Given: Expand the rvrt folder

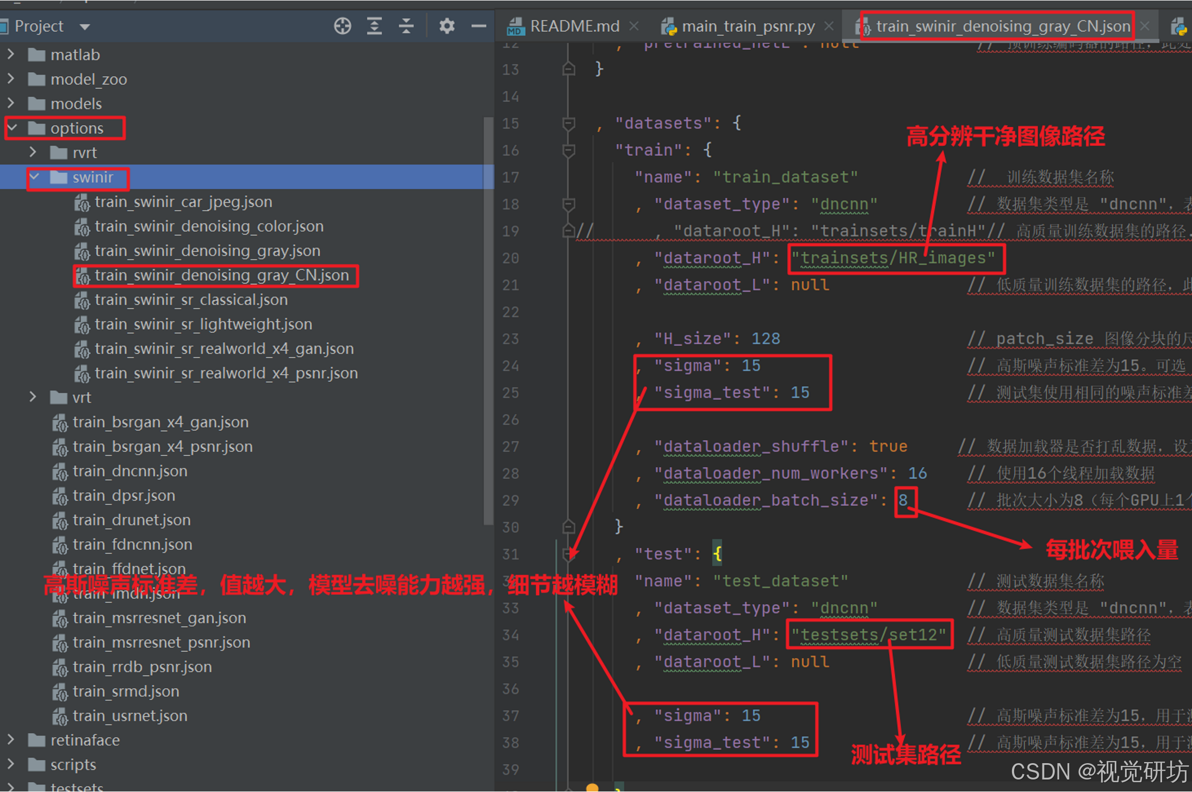Looking at the screenshot, I should click(x=33, y=152).
